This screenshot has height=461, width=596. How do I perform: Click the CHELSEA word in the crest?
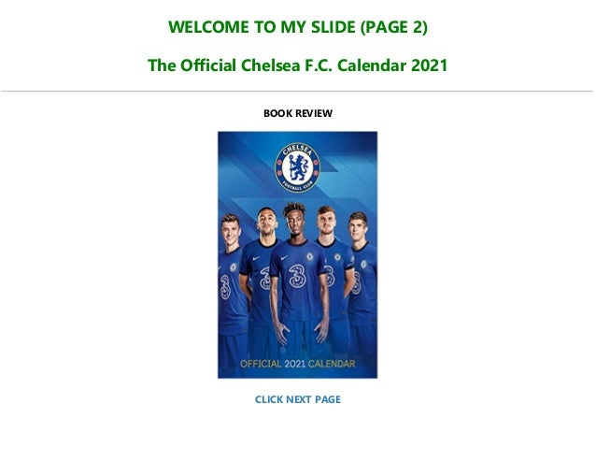coord(297,150)
